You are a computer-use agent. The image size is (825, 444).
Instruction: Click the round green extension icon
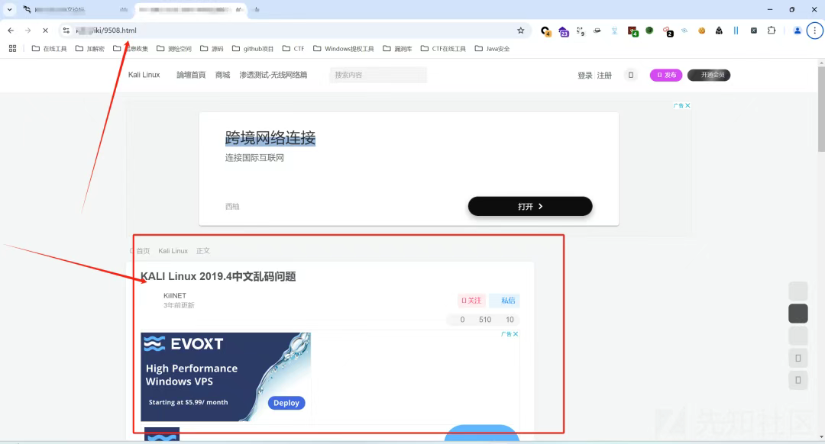point(649,31)
